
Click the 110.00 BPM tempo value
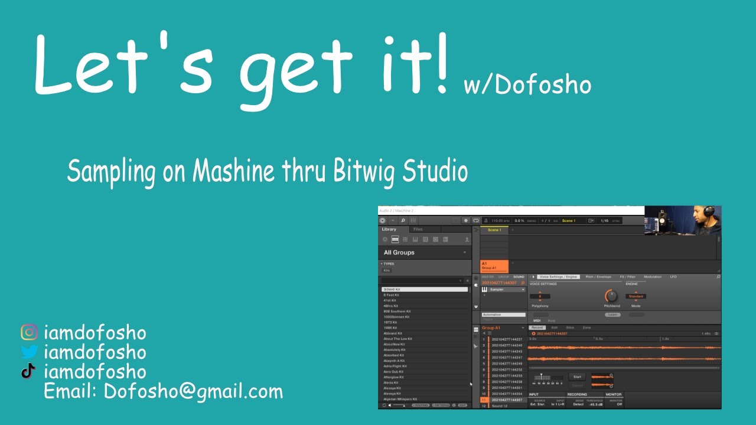500,221
